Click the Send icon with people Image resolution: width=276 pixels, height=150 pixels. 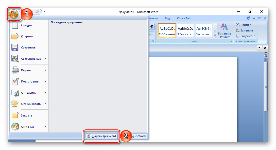15,93
